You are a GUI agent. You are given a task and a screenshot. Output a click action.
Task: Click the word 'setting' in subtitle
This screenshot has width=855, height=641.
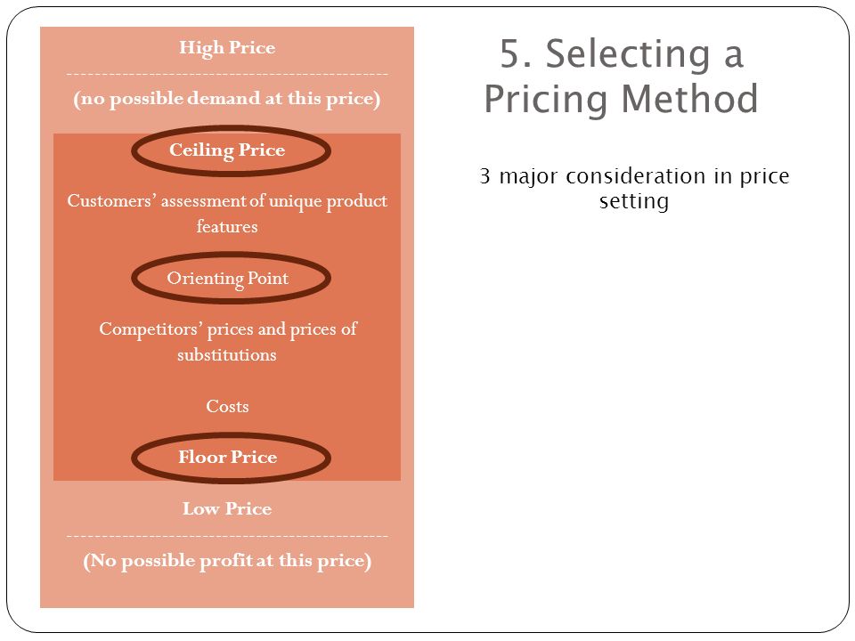[634, 201]
